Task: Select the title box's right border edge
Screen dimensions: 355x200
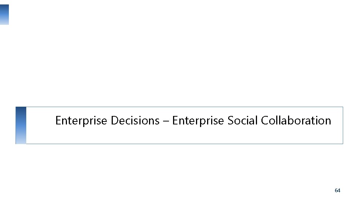Action: pos(343,125)
